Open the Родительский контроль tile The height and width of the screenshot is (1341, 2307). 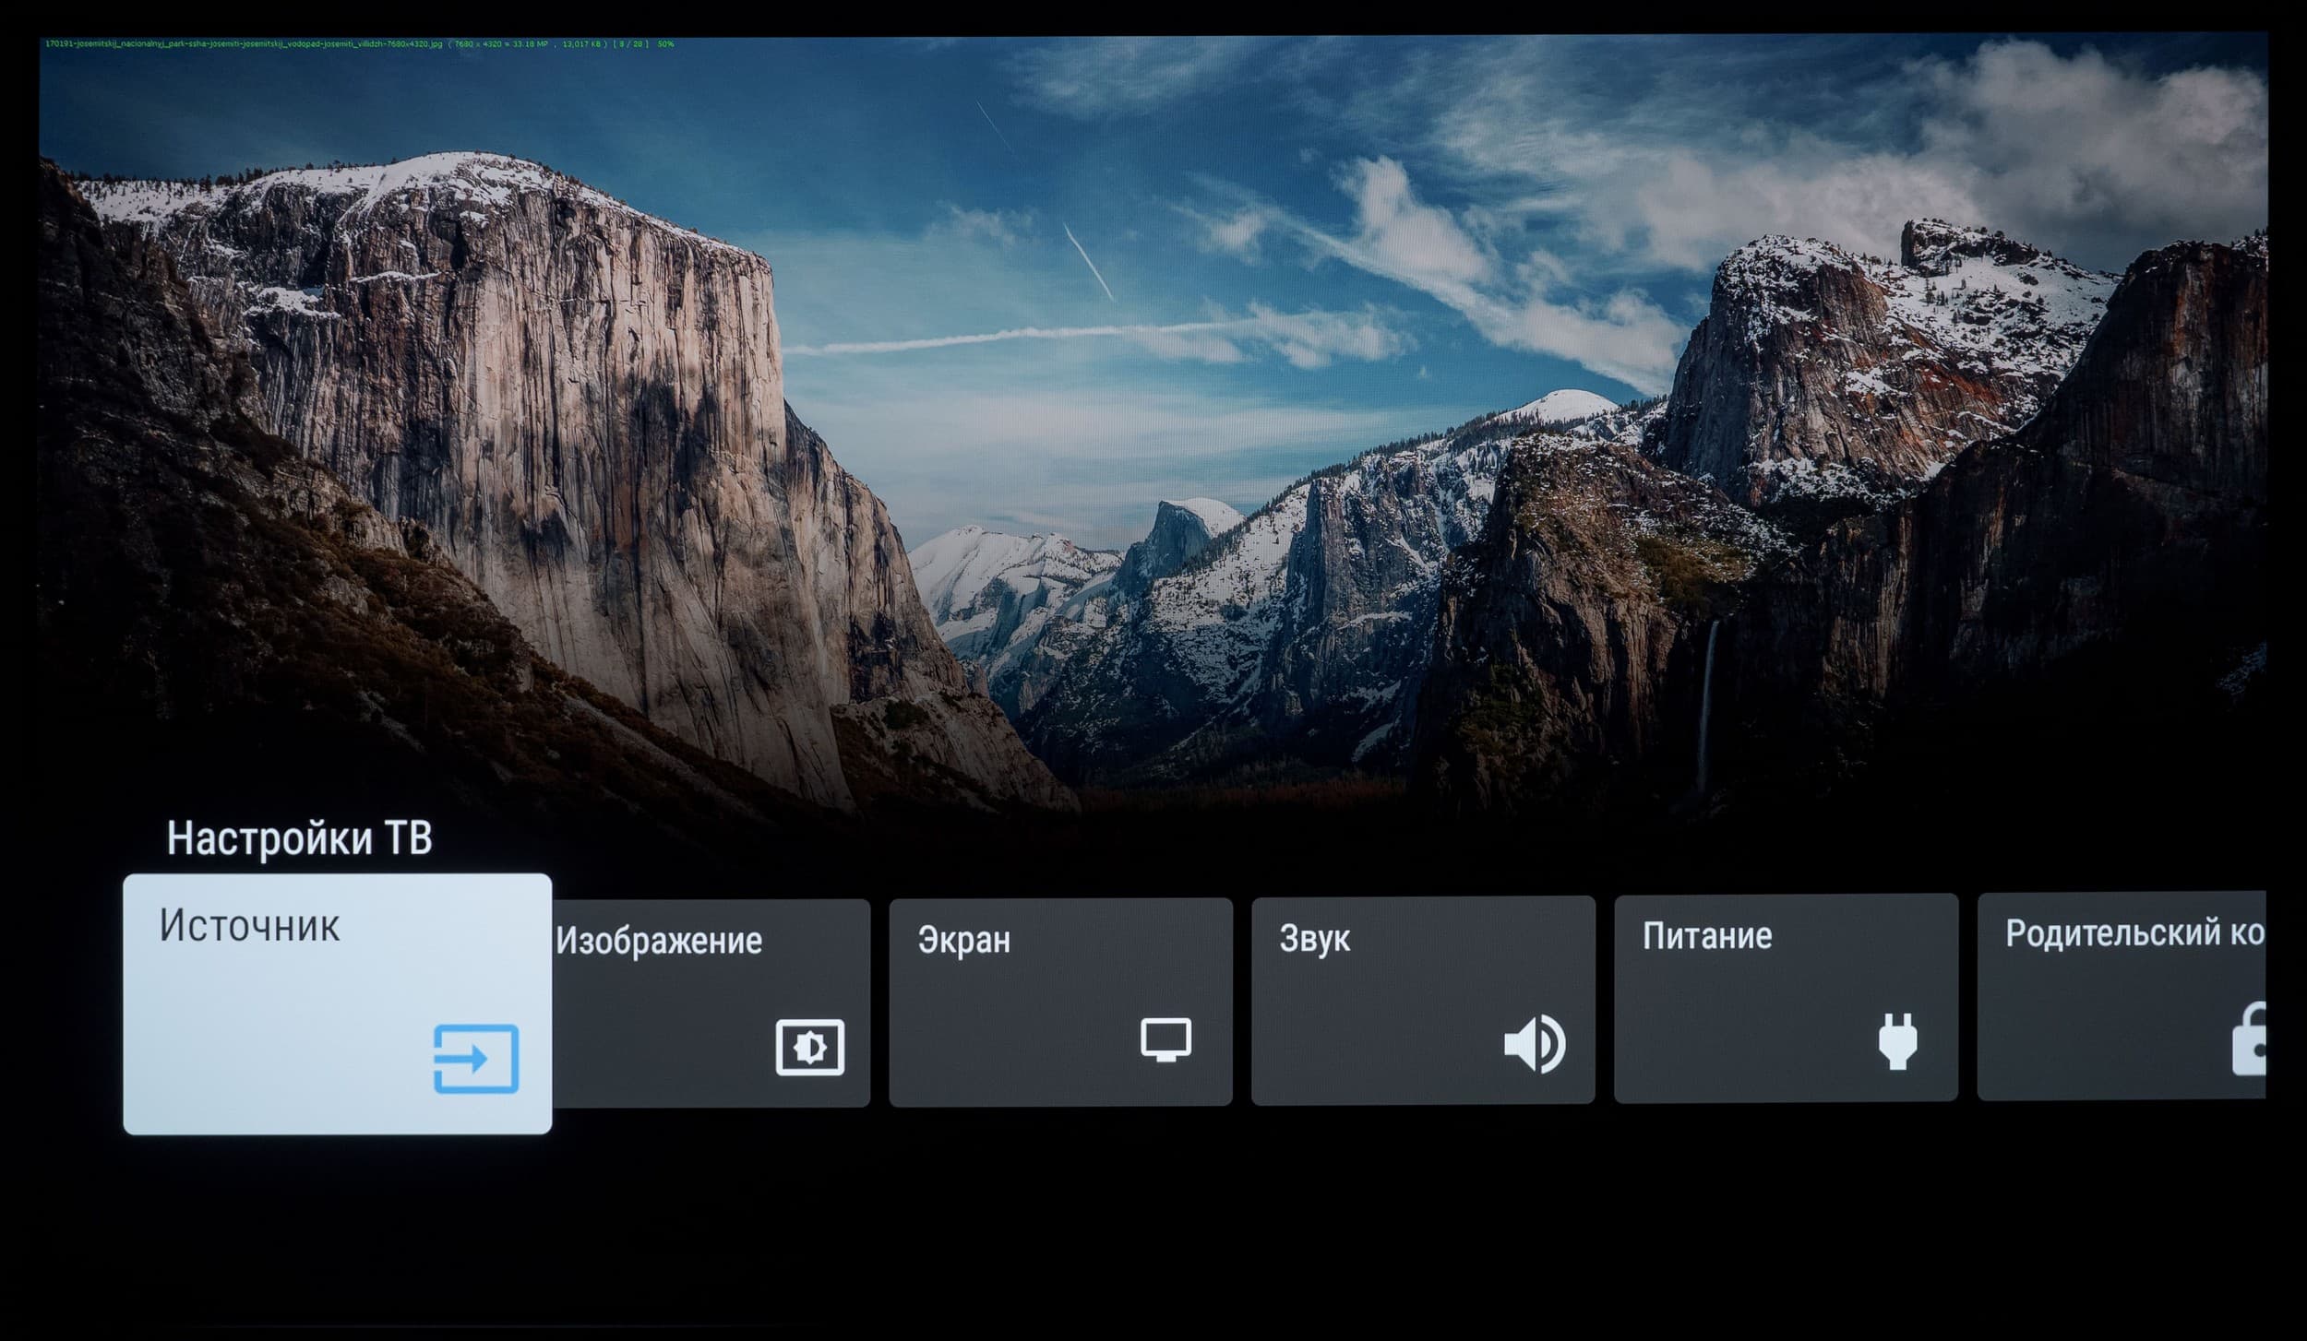[x=2121, y=996]
